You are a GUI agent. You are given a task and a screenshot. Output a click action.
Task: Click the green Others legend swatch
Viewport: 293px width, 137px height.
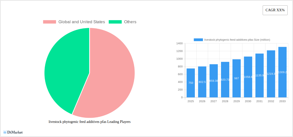click(x=115, y=22)
